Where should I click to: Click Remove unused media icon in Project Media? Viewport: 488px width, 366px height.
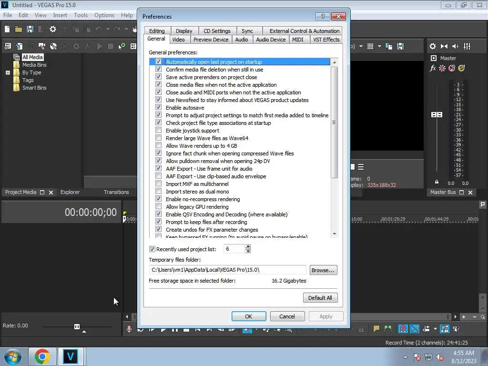(8, 46)
